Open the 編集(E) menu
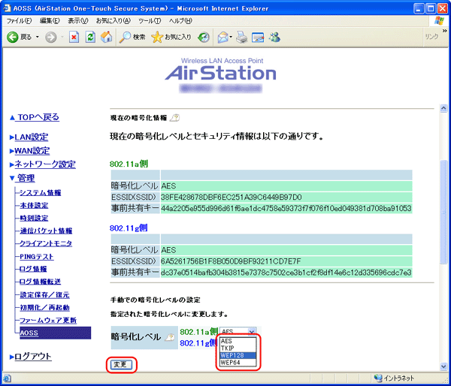This screenshot has height=386, width=451. tap(50, 21)
